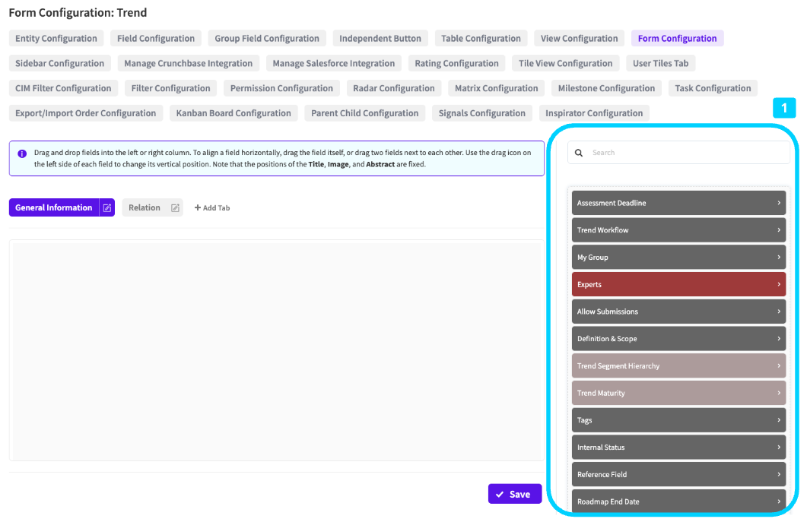Open the Permission Configuration page
The width and height of the screenshot is (807, 522).
point(281,88)
